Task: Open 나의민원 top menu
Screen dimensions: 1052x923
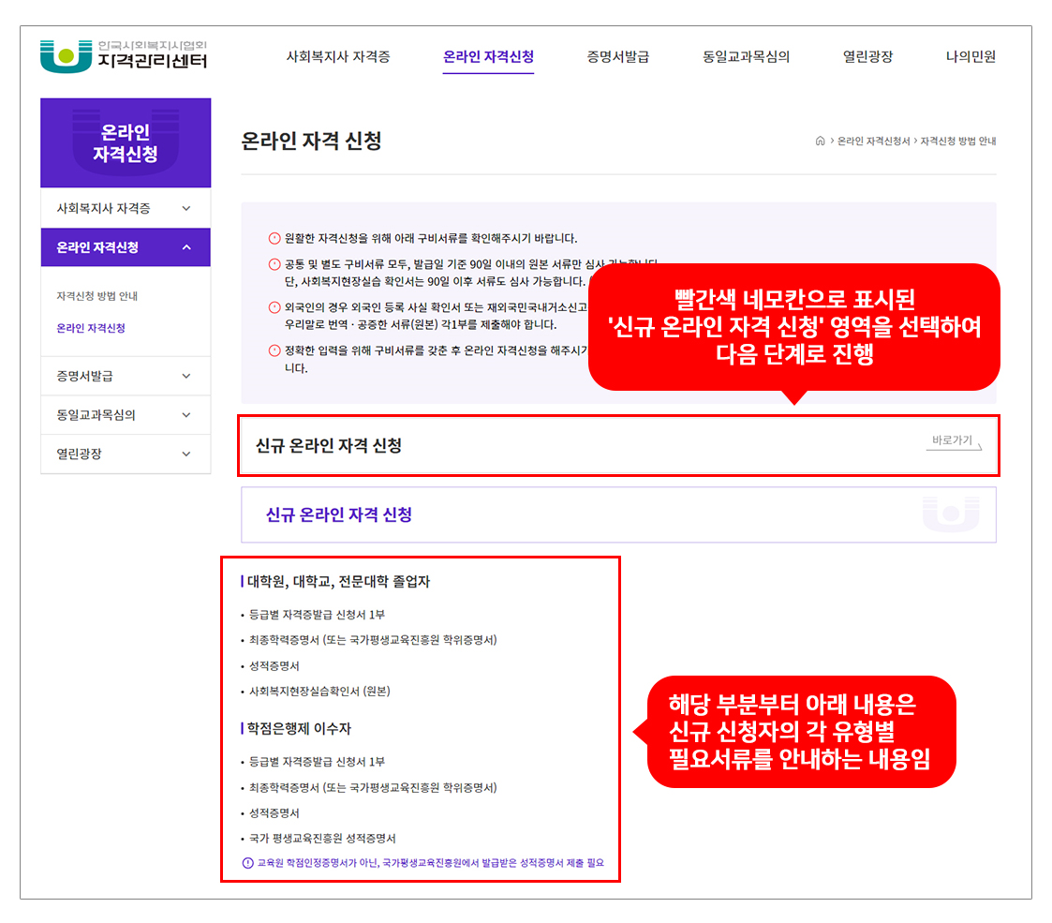Action: [x=971, y=57]
